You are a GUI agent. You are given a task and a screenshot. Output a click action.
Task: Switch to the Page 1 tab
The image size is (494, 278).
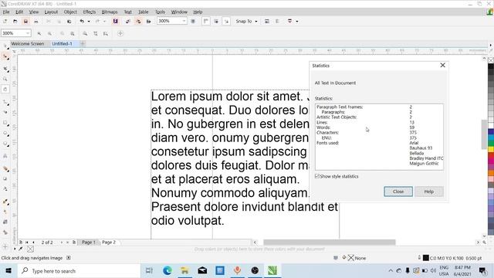[88, 242]
